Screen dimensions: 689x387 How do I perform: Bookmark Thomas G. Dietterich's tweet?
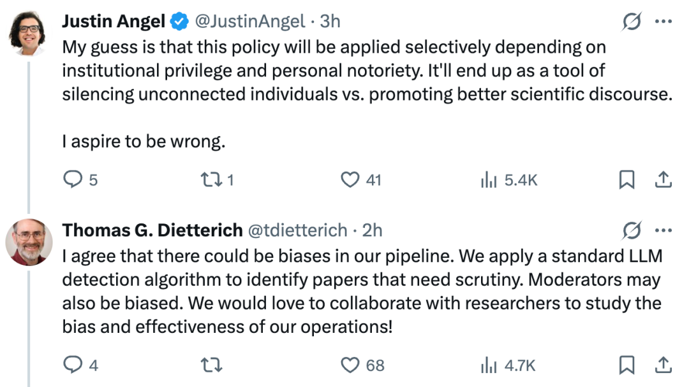click(x=626, y=365)
